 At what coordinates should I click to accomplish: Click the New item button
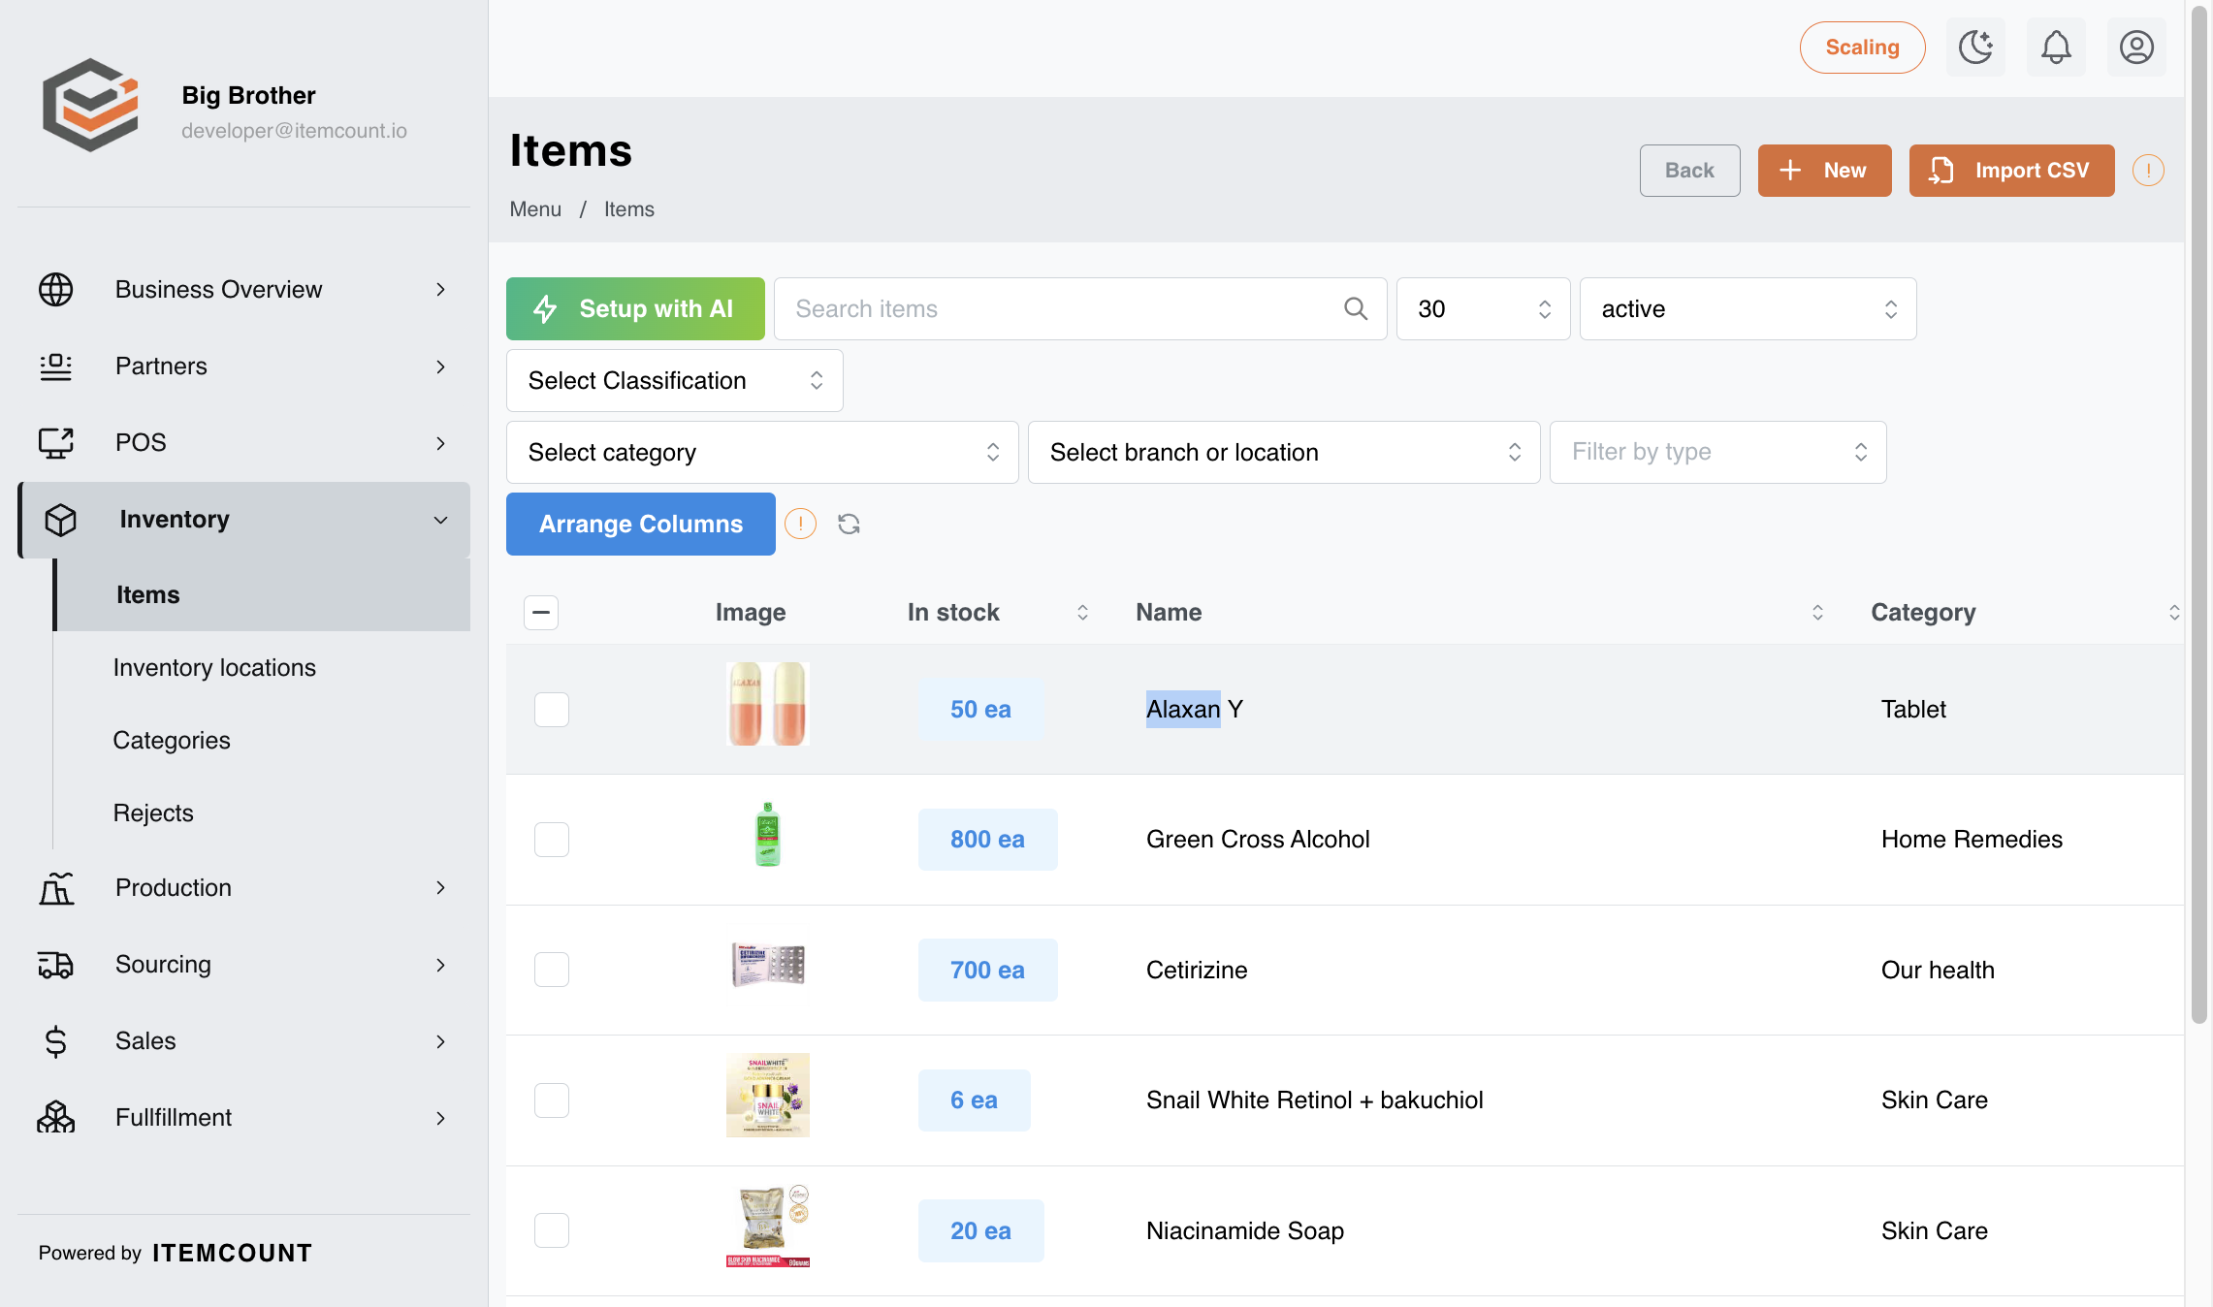point(1825,171)
